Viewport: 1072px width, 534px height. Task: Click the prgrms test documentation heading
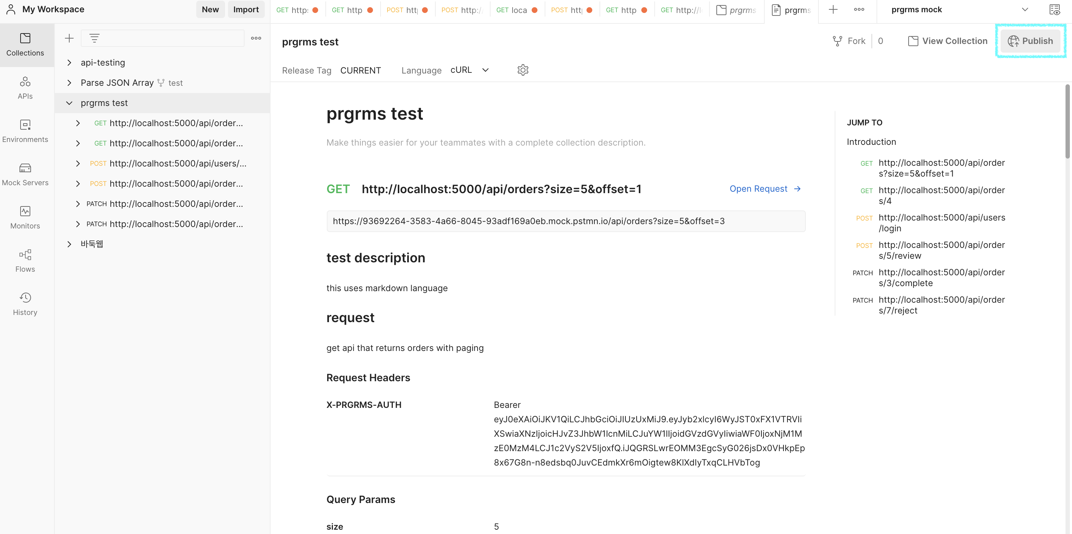pos(374,114)
